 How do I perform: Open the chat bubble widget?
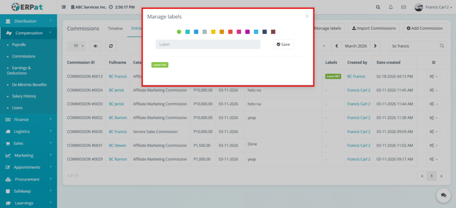click(443, 195)
